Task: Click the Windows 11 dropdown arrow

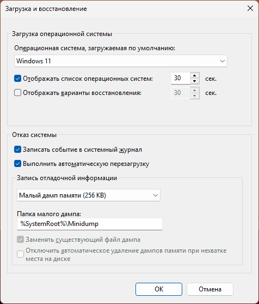Action: [x=223, y=61]
